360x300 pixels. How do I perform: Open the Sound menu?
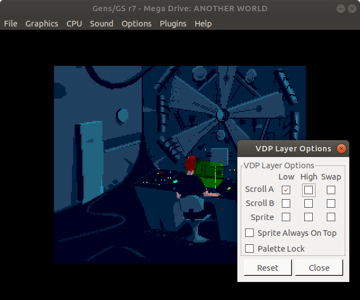click(x=102, y=24)
